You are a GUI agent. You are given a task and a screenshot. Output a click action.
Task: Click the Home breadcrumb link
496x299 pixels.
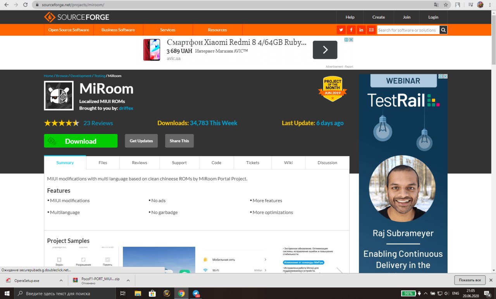pos(48,76)
